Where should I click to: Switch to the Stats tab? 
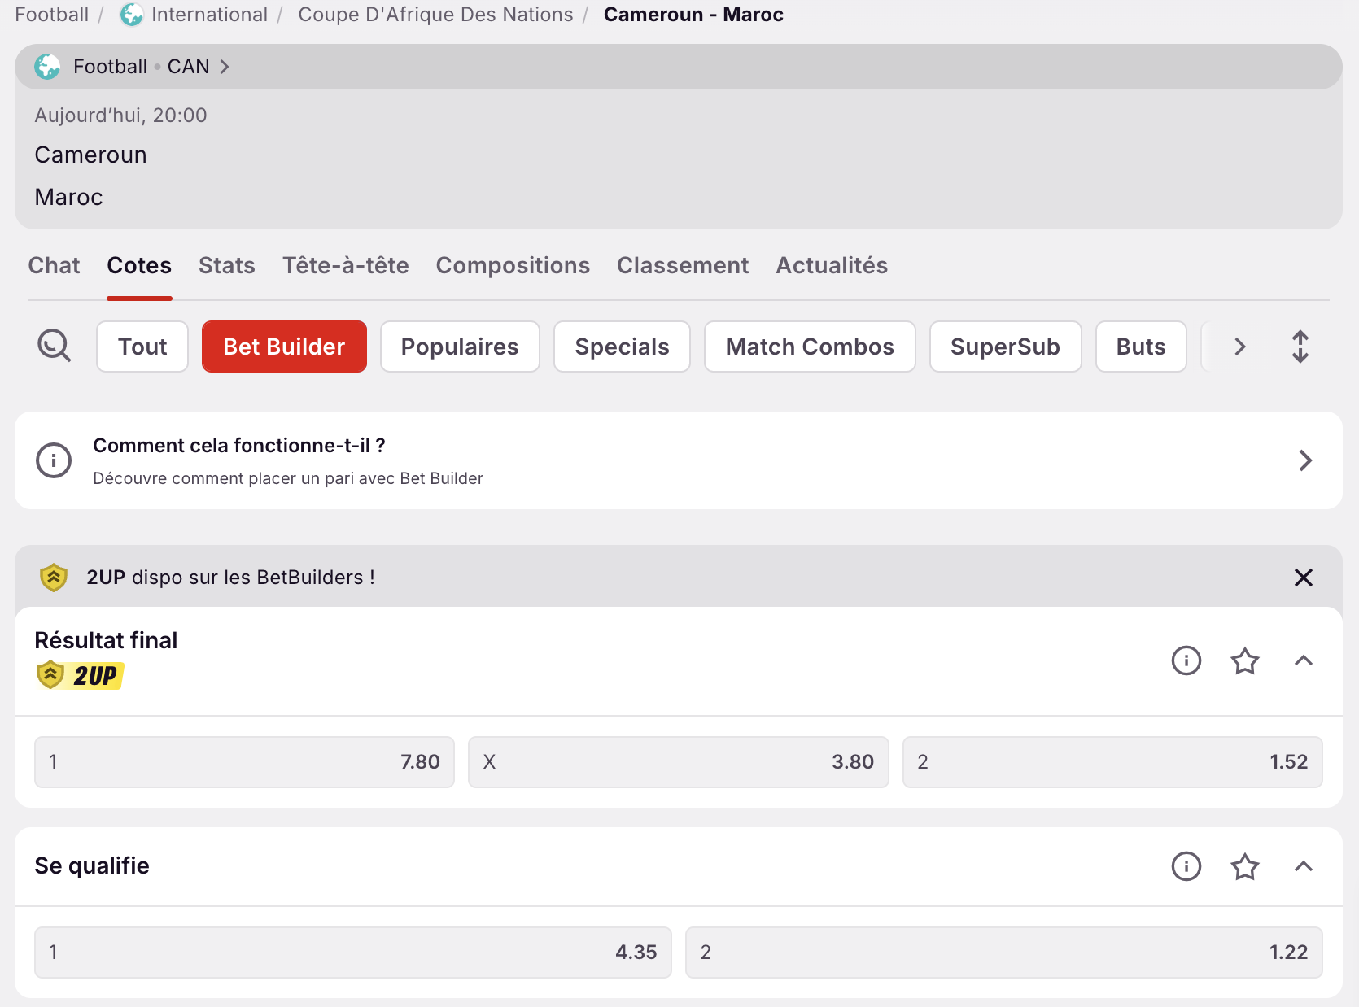(x=226, y=266)
